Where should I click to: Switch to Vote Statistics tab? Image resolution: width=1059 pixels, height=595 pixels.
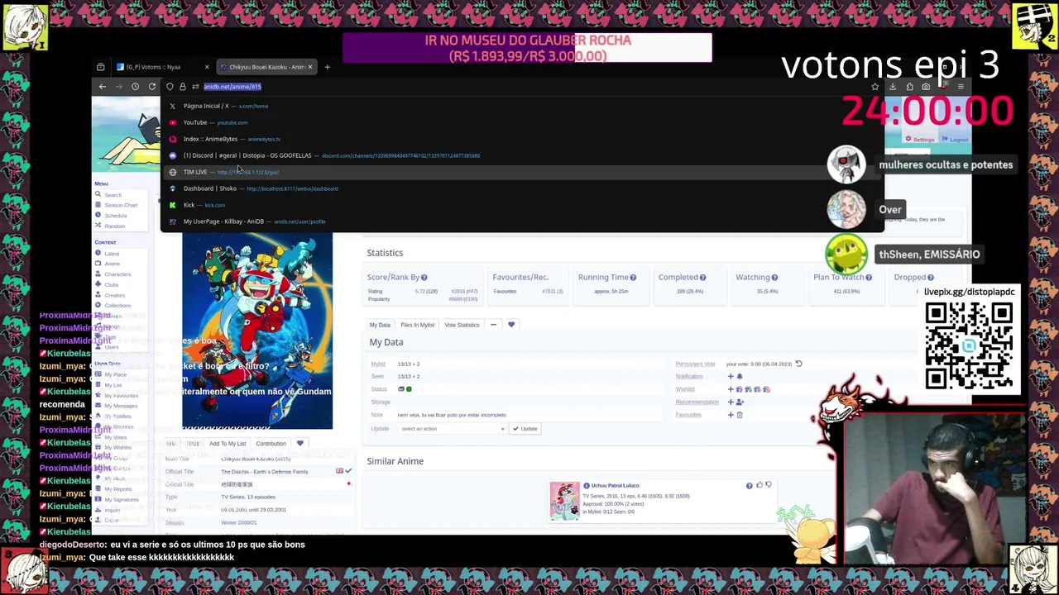tap(462, 325)
